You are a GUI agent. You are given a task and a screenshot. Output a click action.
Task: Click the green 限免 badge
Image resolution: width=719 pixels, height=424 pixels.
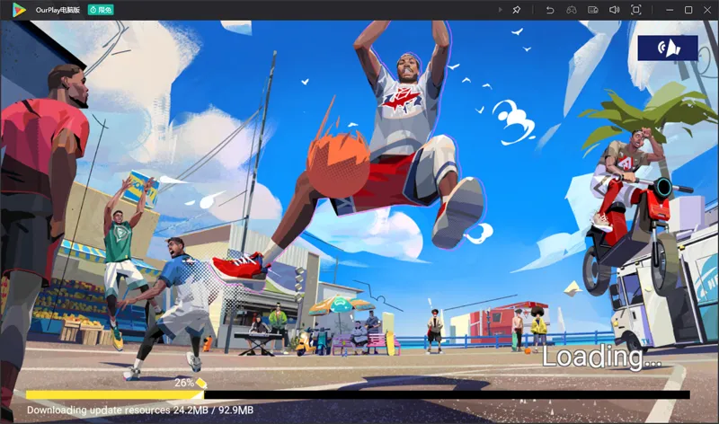(101, 10)
